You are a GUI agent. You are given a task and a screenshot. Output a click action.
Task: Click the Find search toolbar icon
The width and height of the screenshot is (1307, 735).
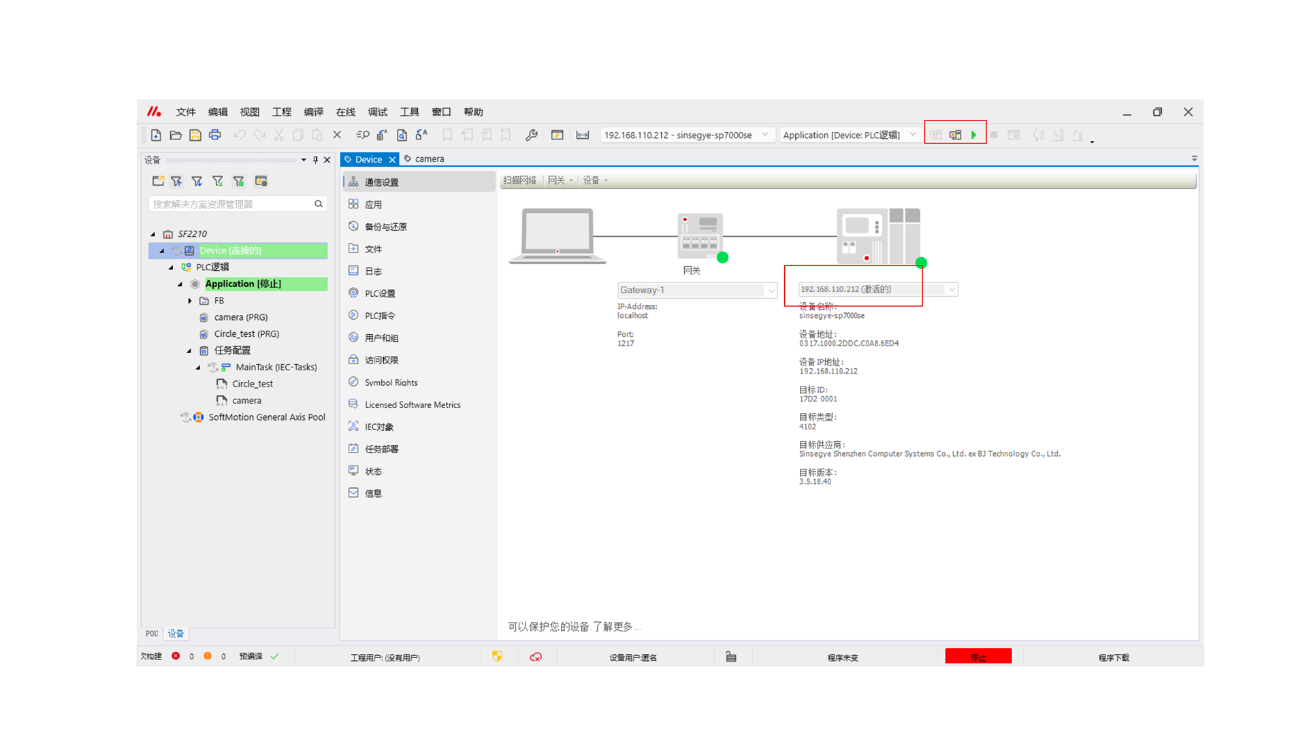(363, 135)
